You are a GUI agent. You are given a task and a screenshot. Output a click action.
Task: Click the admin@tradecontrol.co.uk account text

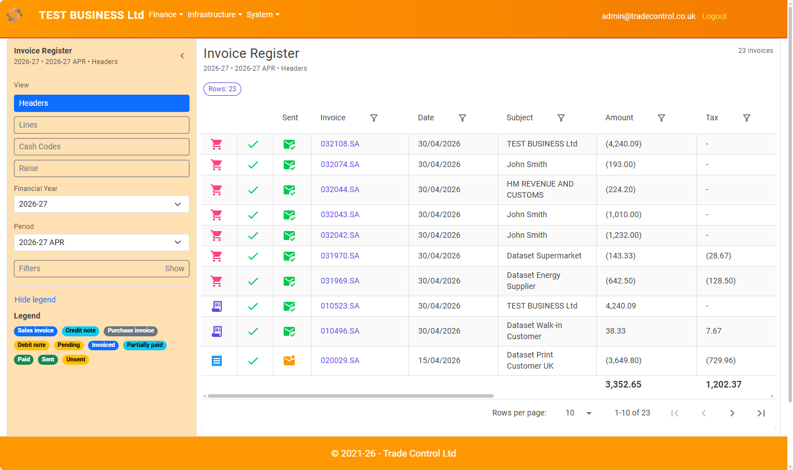tap(649, 16)
